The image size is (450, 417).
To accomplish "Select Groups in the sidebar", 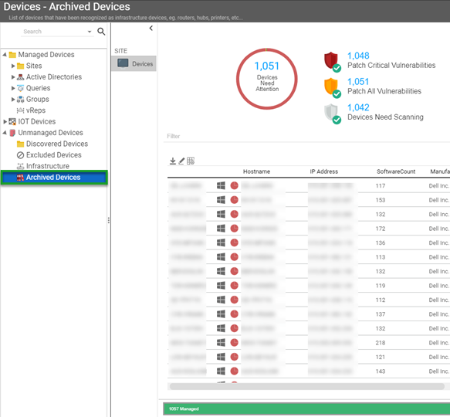I will coord(38,100).
